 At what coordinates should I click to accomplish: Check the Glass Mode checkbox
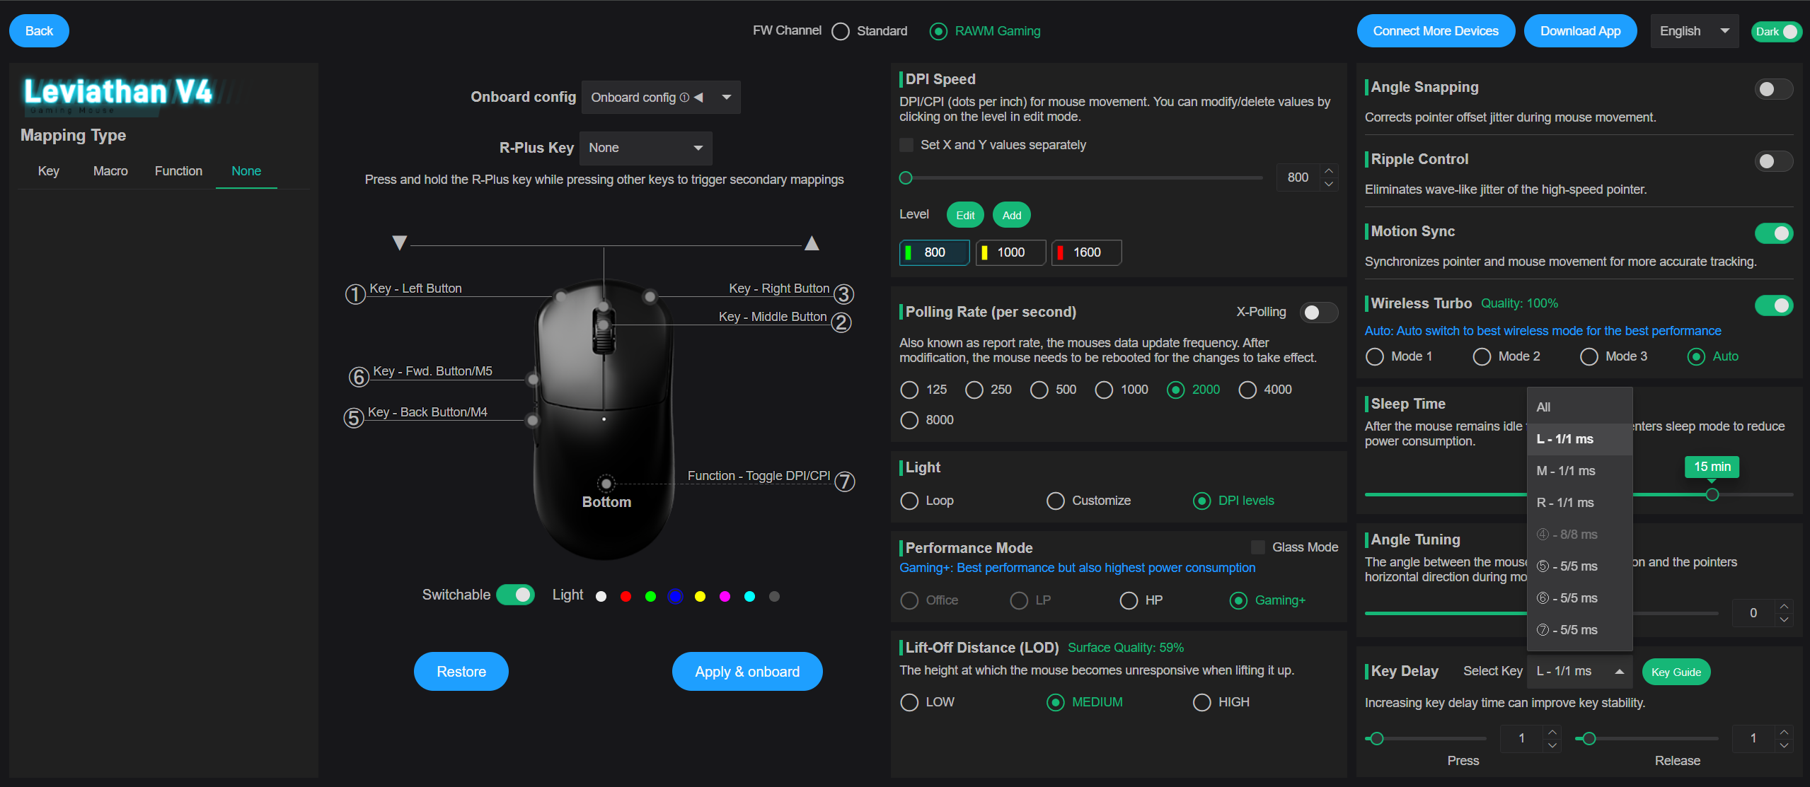coord(1258,547)
